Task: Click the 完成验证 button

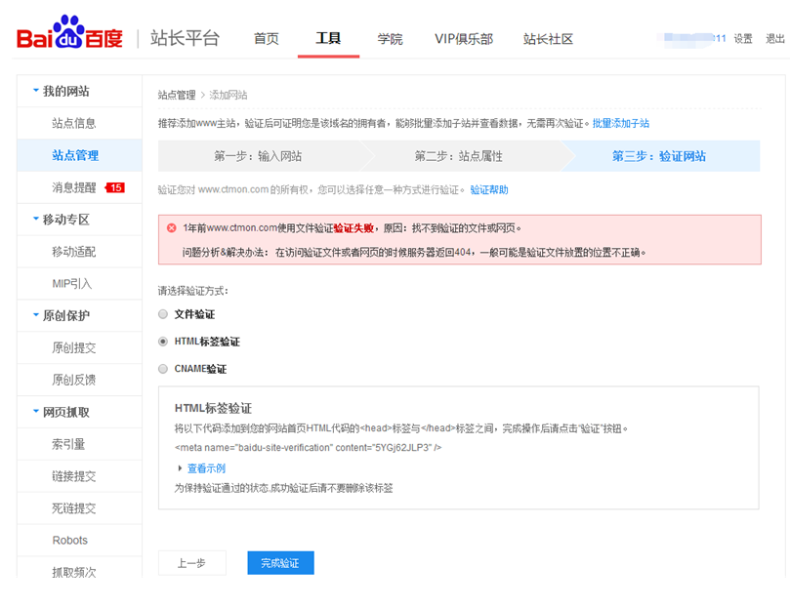Action: [280, 562]
